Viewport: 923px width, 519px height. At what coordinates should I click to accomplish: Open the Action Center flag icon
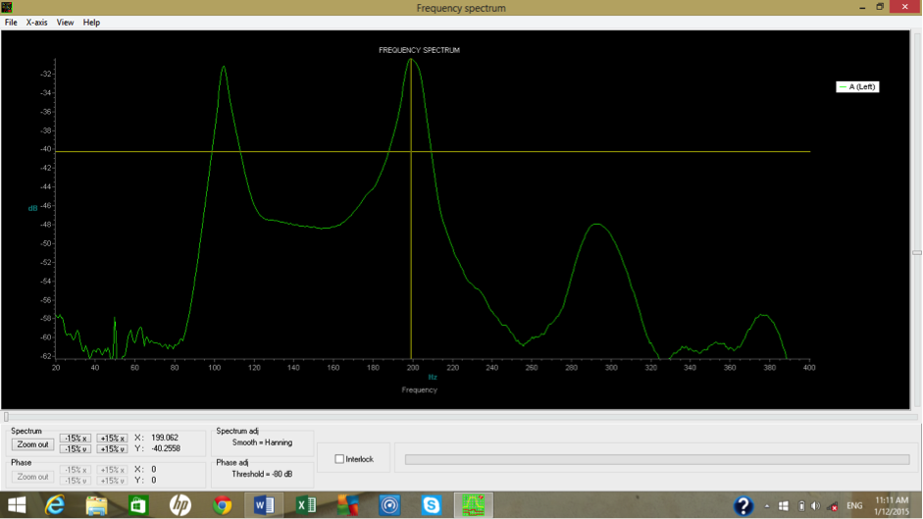[784, 506]
